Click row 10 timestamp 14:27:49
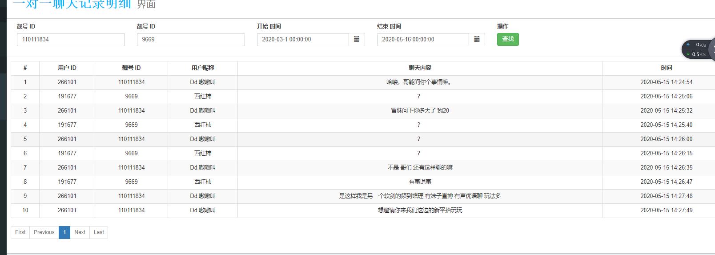 [666, 210]
